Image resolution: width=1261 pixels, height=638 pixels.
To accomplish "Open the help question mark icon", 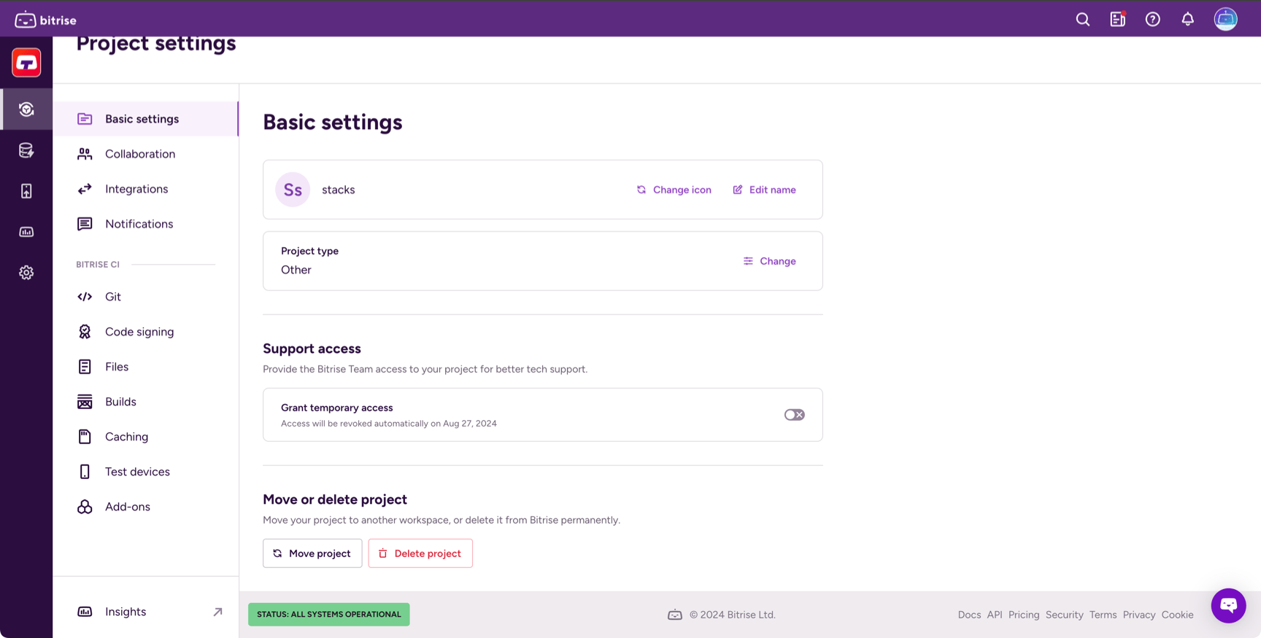I will 1152,20.
